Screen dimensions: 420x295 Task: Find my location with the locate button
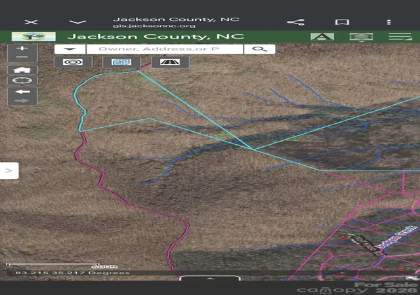[x=22, y=81]
